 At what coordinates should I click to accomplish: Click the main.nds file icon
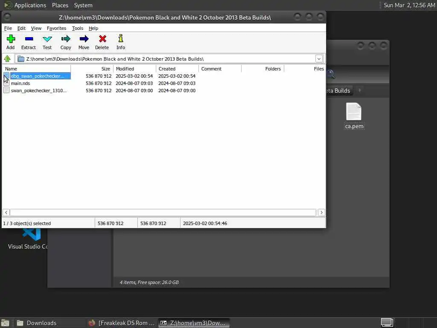(x=6, y=83)
